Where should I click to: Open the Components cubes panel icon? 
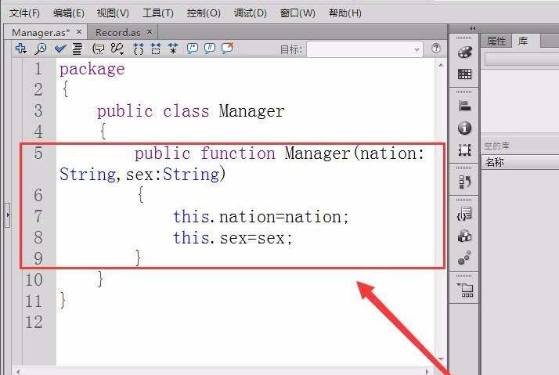464,236
